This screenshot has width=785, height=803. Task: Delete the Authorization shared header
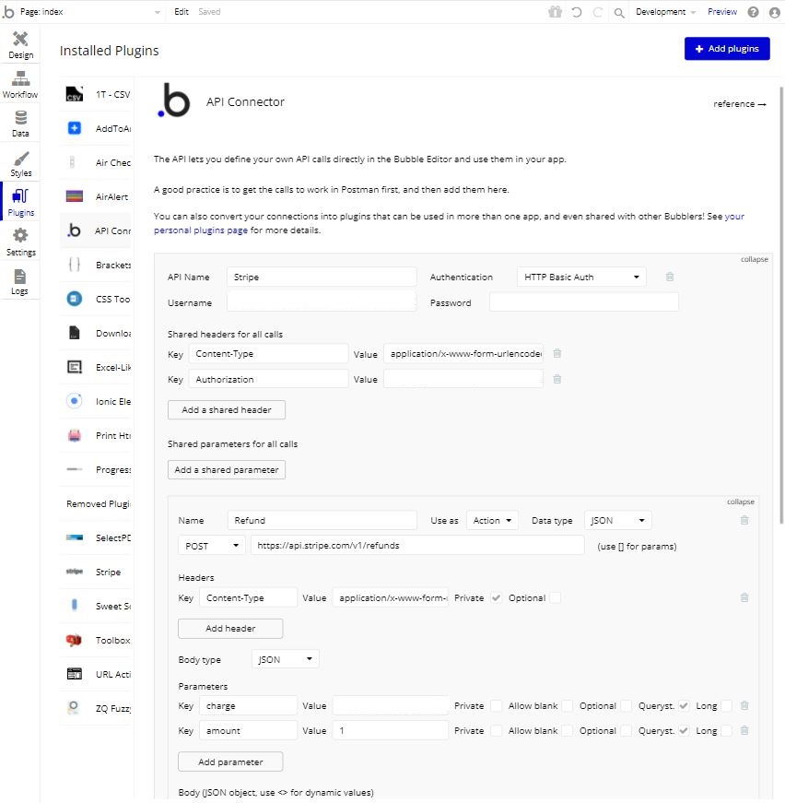[x=557, y=379]
